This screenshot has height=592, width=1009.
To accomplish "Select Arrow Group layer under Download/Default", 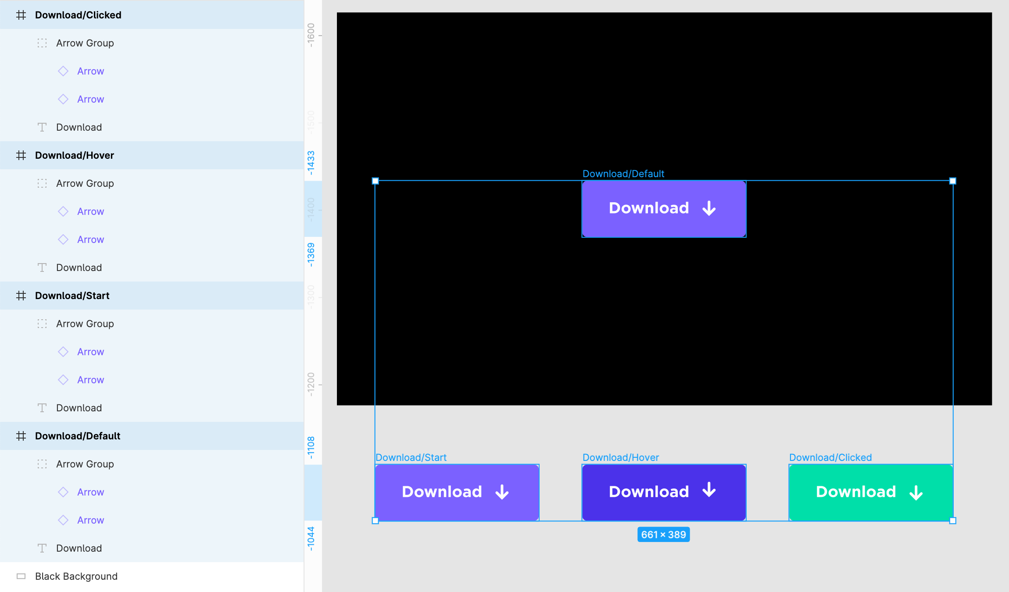I will point(85,464).
